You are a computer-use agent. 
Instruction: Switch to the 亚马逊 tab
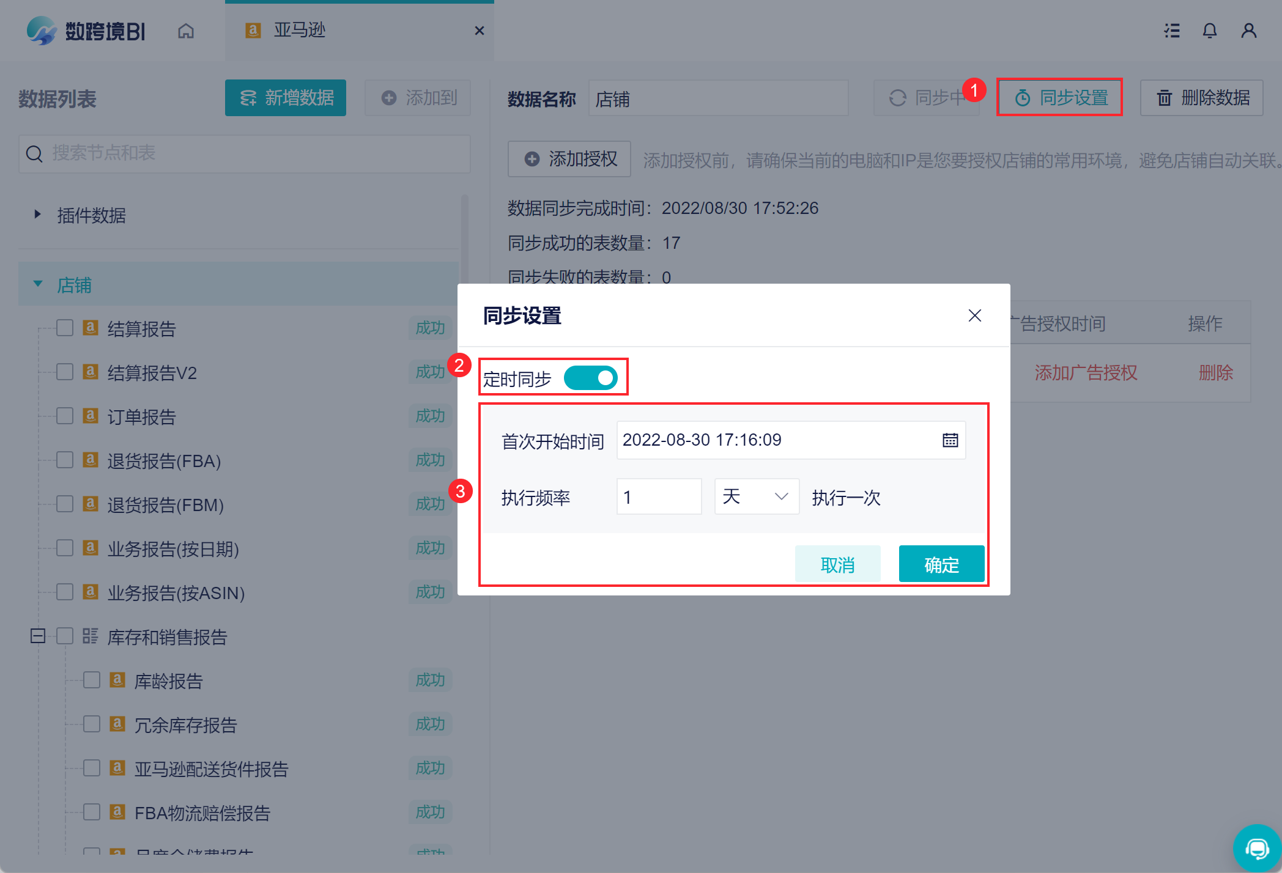coord(300,31)
